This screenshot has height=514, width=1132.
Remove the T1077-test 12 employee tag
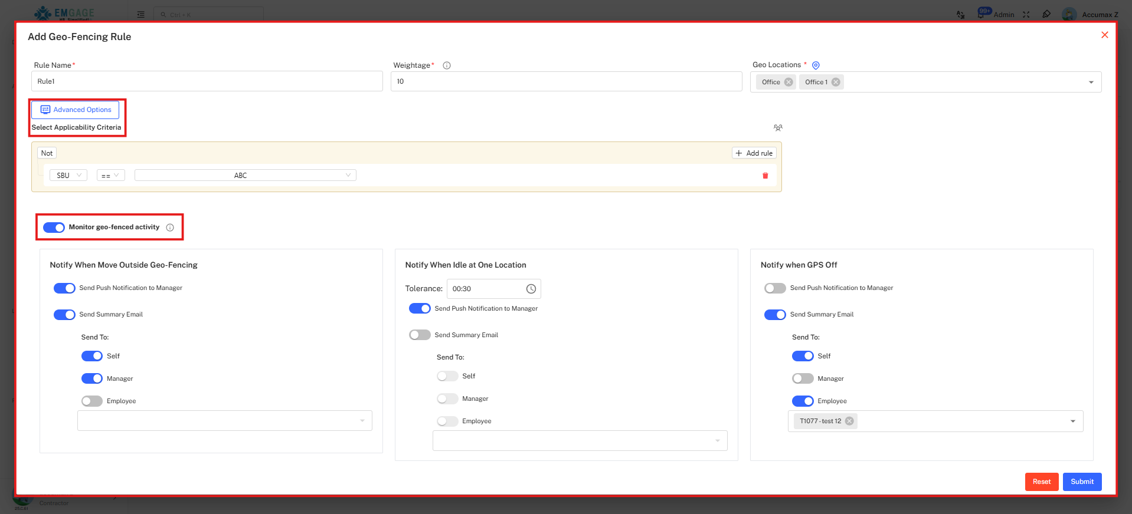point(849,421)
